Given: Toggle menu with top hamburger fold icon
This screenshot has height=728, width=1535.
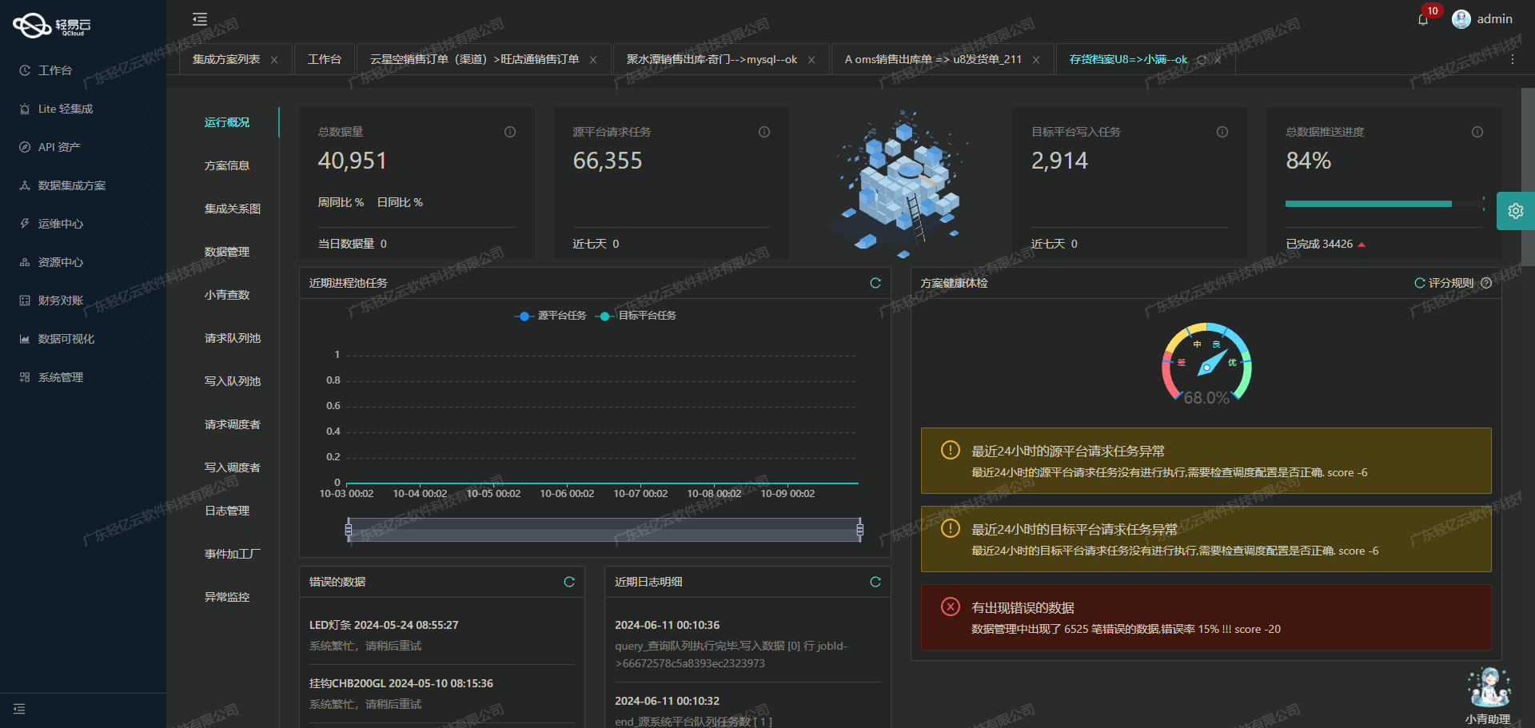Looking at the screenshot, I should 200,19.
